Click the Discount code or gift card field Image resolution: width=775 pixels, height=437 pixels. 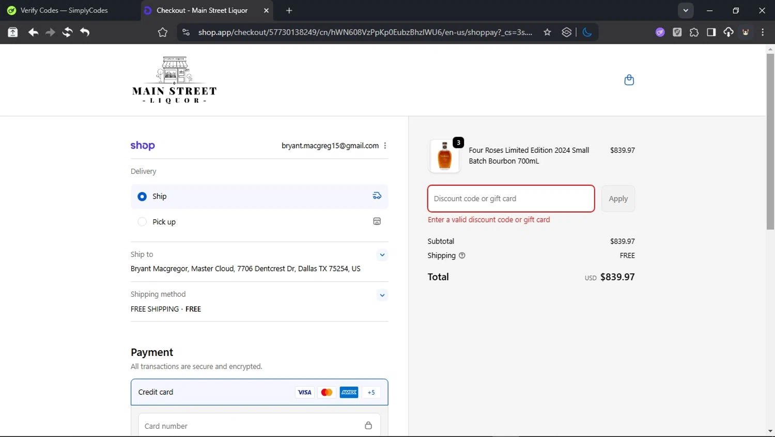pyautogui.click(x=511, y=199)
